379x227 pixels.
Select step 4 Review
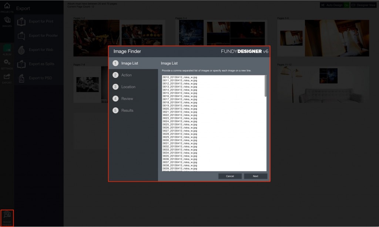click(133, 99)
